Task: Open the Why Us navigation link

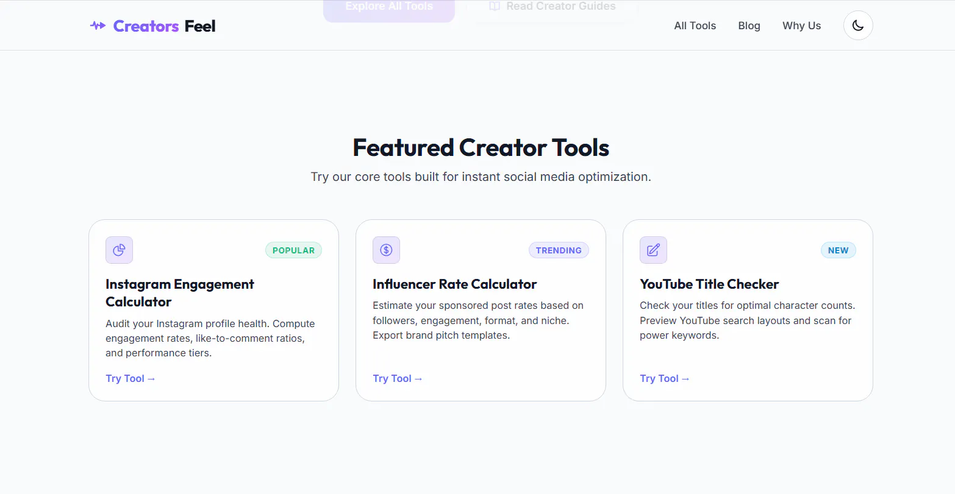Action: [x=802, y=26]
